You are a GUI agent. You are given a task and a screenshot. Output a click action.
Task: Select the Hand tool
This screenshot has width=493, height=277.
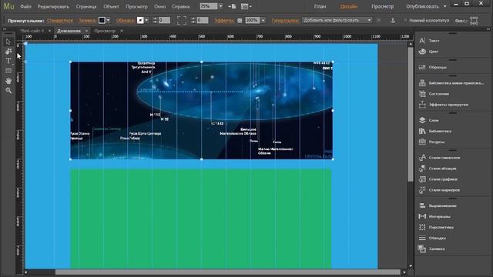[x=8, y=81]
